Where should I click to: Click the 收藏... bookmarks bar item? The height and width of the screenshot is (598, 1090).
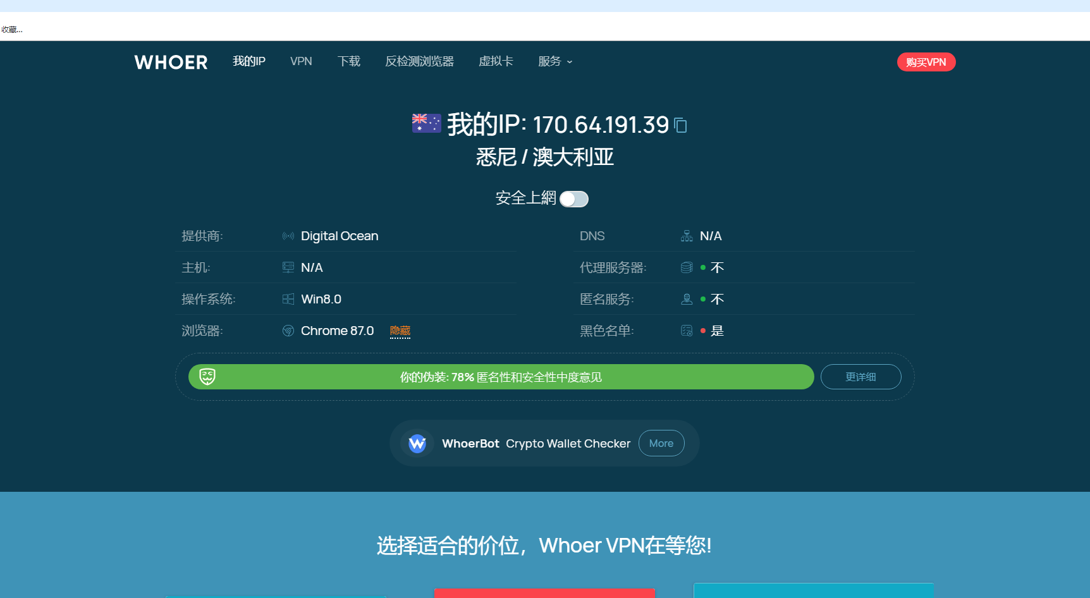point(12,30)
